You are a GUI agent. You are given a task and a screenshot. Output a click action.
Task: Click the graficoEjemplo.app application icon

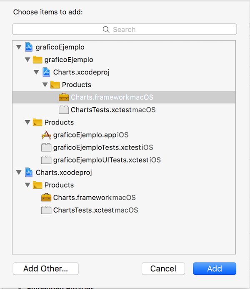coord(46,135)
